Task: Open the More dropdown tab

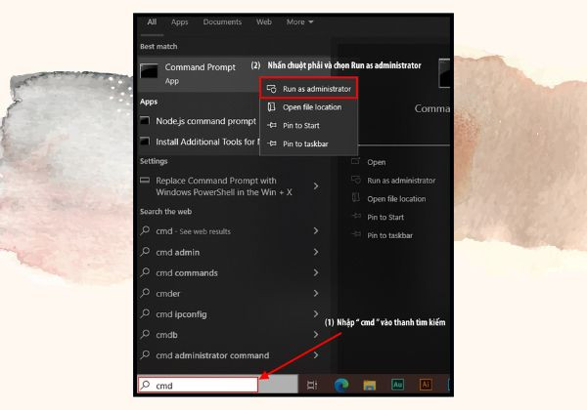Action: click(300, 22)
